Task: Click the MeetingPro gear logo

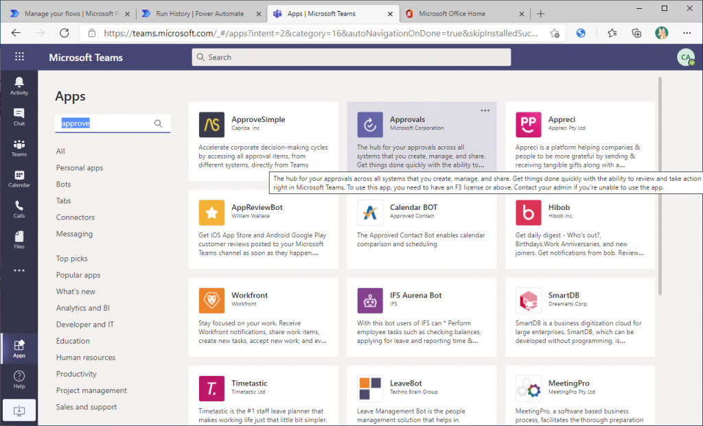Action: [528, 388]
